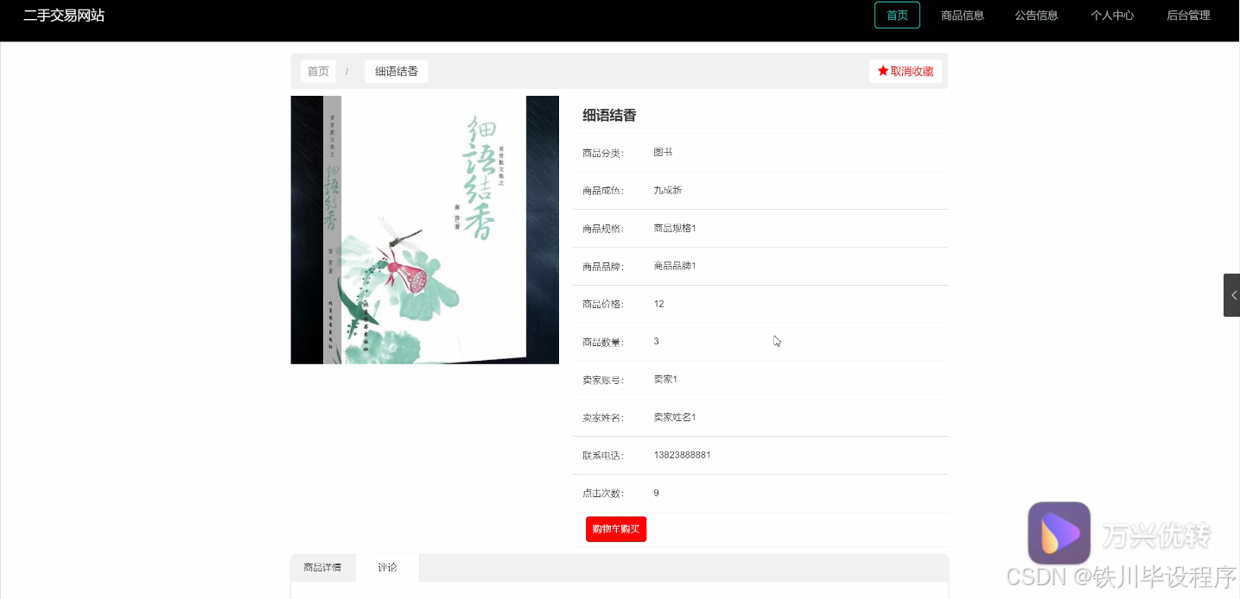Click the 首页 breadcrumb link
This screenshot has width=1240, height=599.
[x=318, y=71]
